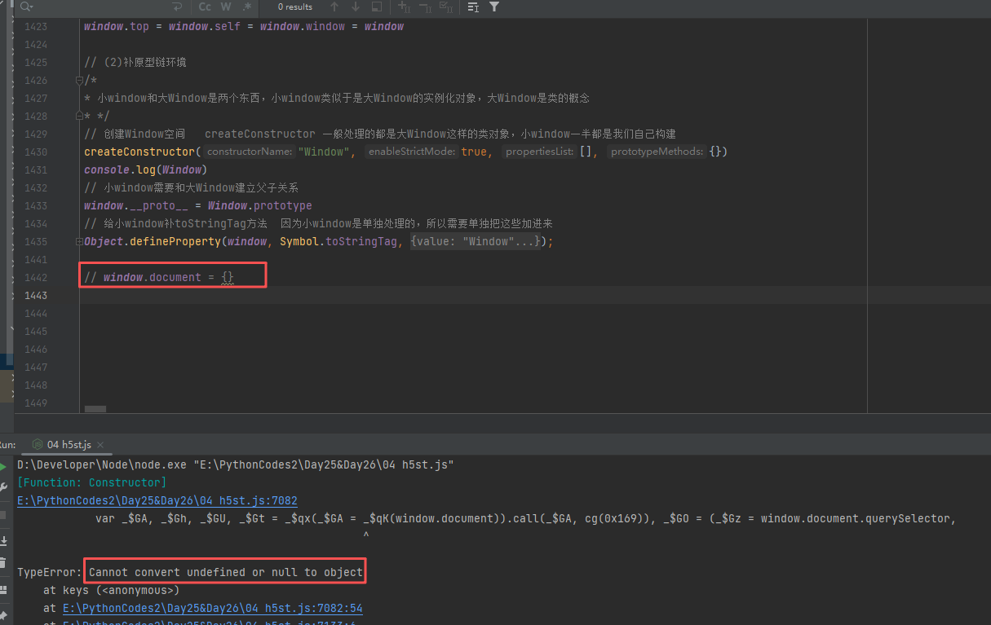Collapse the comment block fold at line 1426

[79, 80]
